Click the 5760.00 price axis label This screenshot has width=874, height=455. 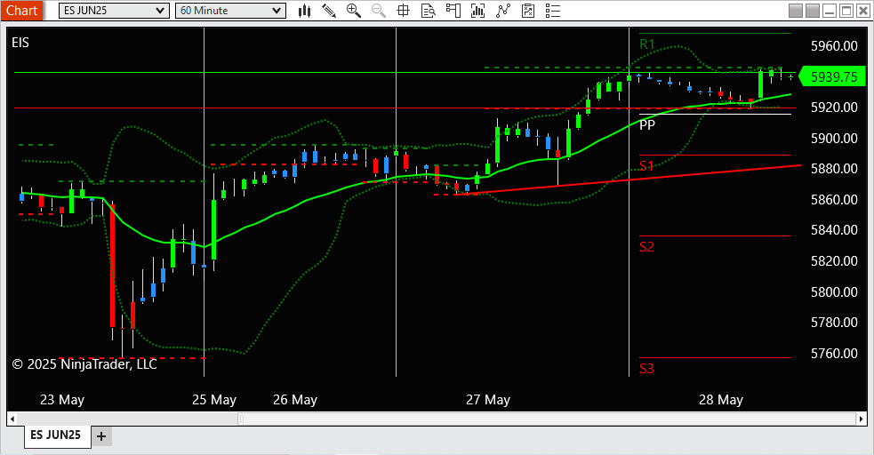[834, 353]
